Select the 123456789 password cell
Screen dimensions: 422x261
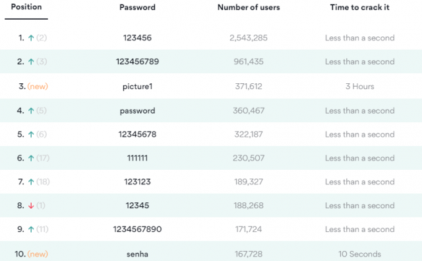coord(137,61)
